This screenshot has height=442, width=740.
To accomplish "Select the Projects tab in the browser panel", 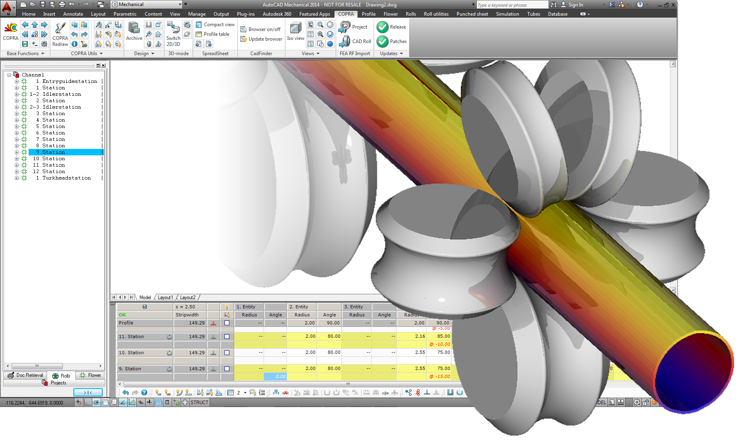I will tap(54, 383).
